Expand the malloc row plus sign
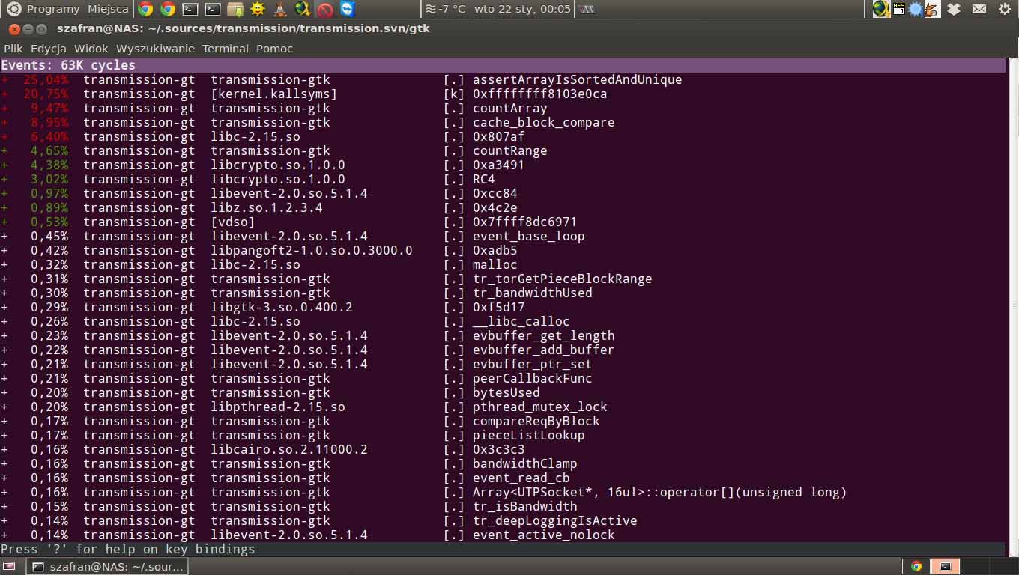 4,264
